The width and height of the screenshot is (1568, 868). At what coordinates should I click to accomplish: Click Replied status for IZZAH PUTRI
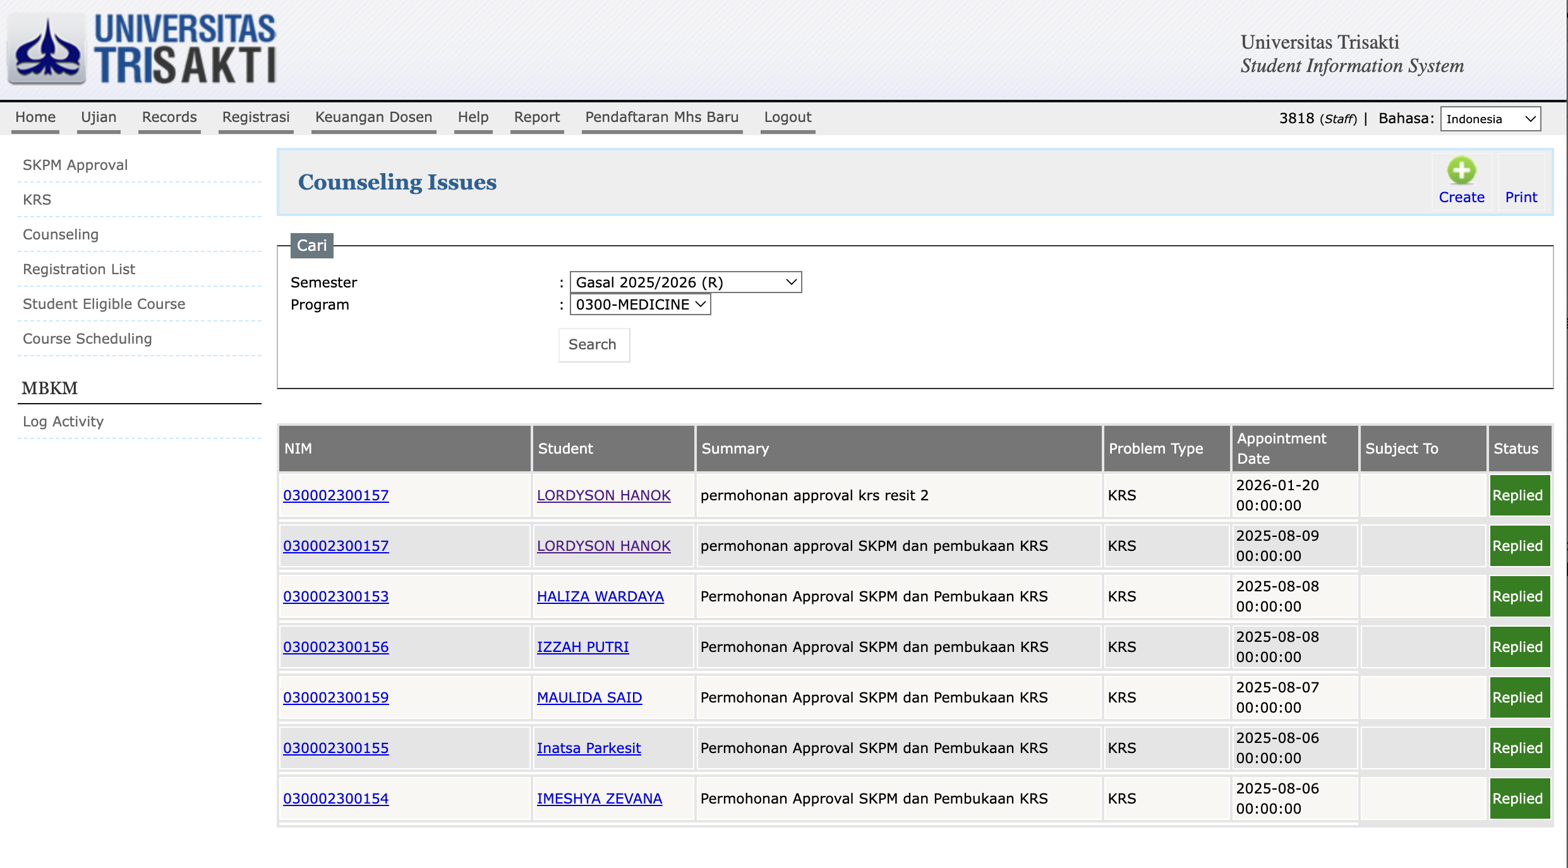[1519, 647]
